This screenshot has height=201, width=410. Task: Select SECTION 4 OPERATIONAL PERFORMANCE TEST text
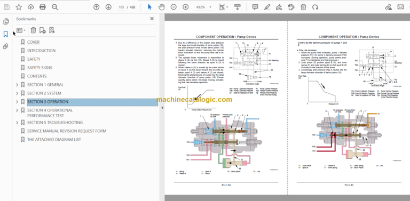point(50,113)
